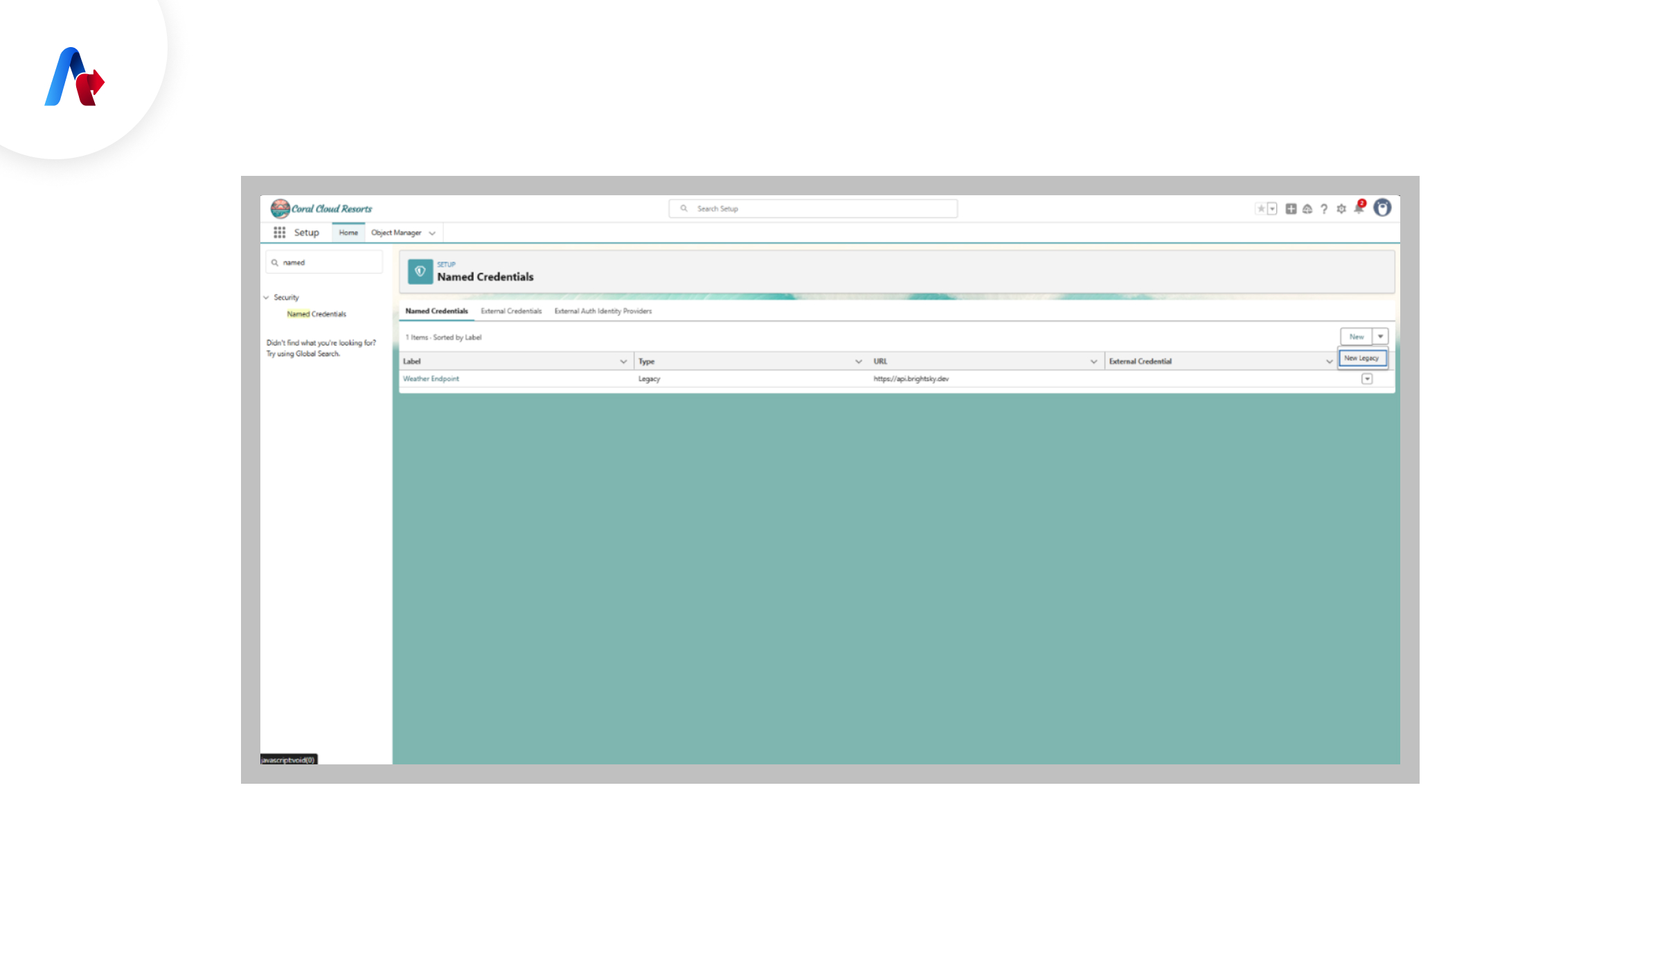Click the search magnifier in Search Setup
Viewport: 1662px width, 961px height.
[x=683, y=208]
